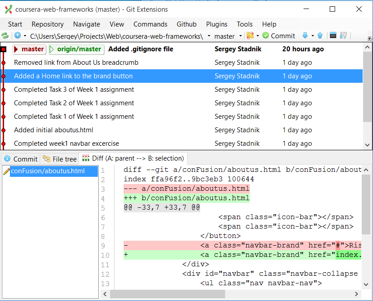Refresh the revision graph

pyautogui.click(x=6, y=36)
